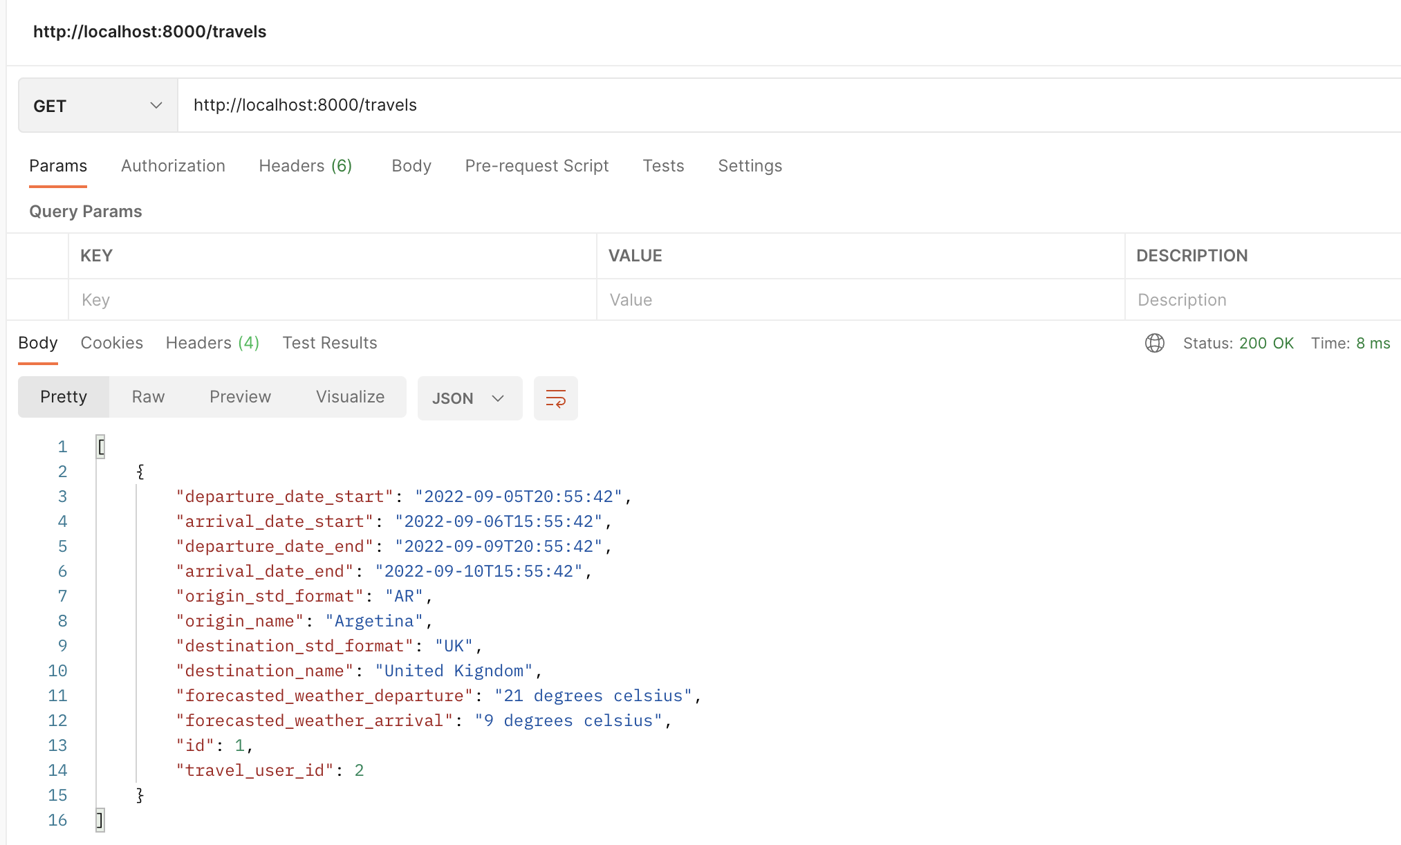The height and width of the screenshot is (845, 1401).
Task: Open the Test Results tab
Action: click(330, 343)
